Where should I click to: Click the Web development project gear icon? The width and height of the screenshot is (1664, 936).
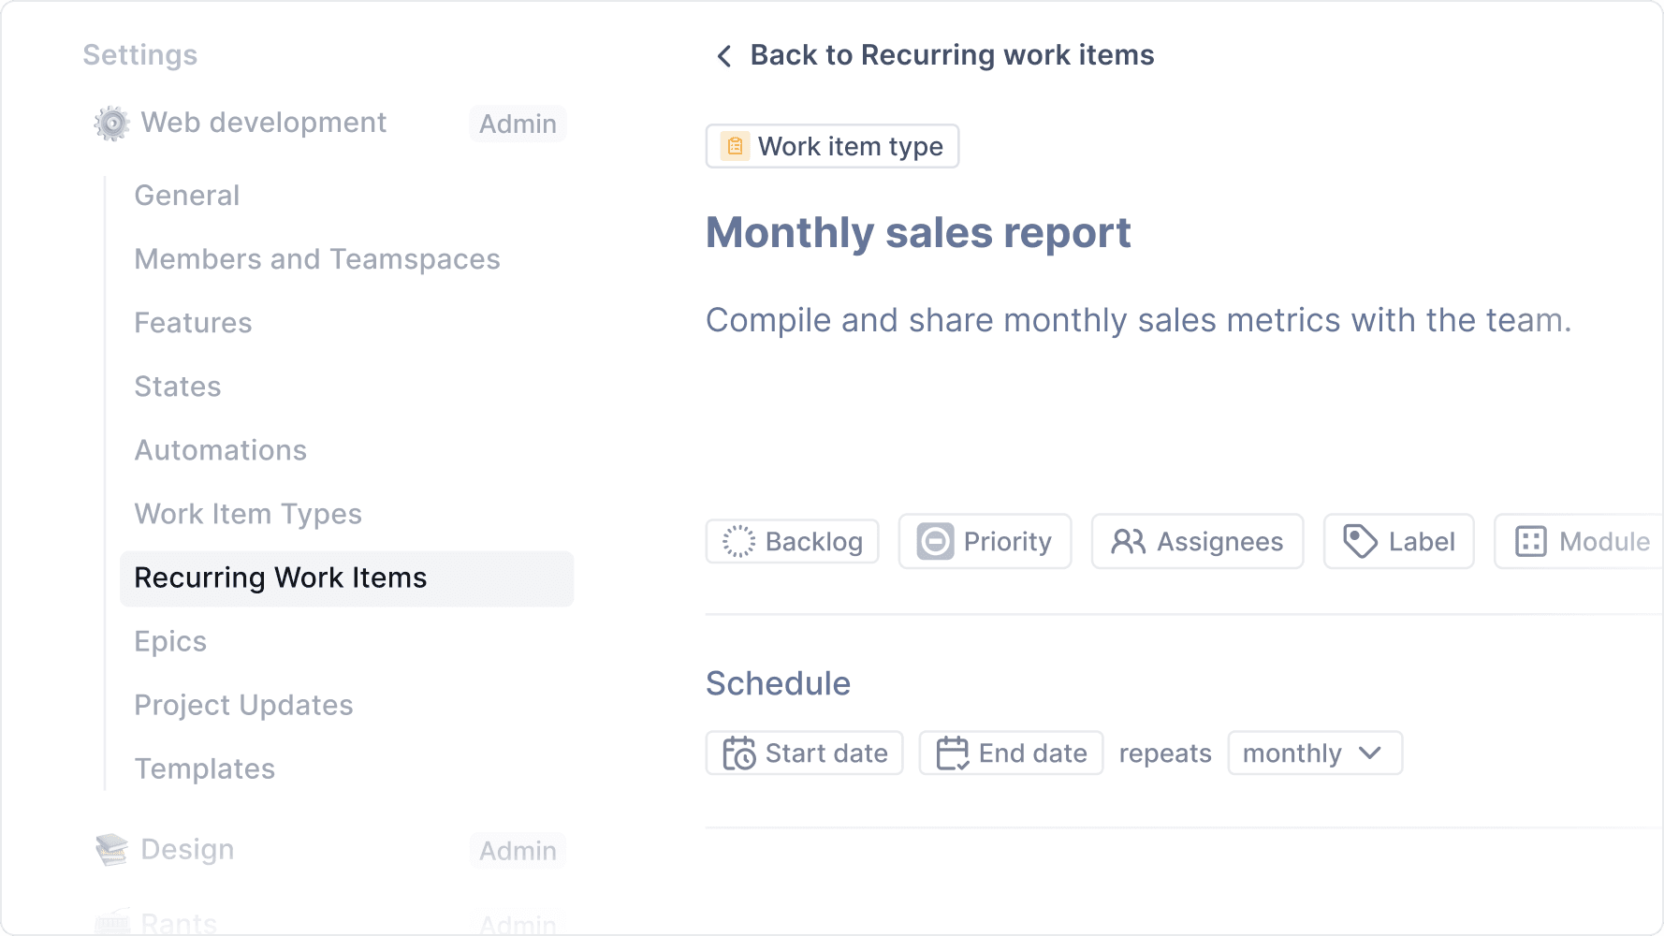tap(111, 123)
